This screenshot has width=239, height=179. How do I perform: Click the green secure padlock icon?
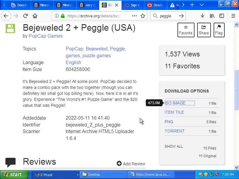(63, 16)
